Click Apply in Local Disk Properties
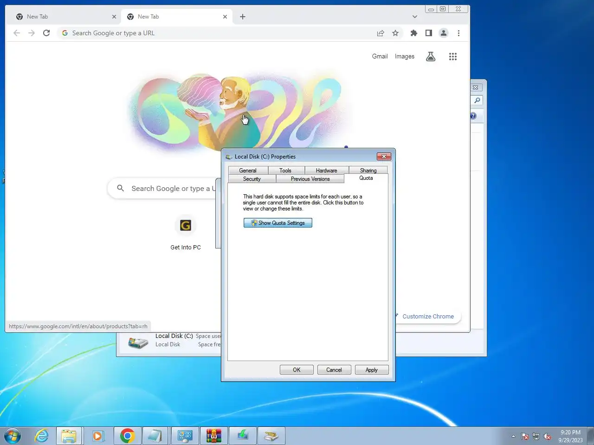Viewport: 594px width, 445px height. pyautogui.click(x=372, y=370)
